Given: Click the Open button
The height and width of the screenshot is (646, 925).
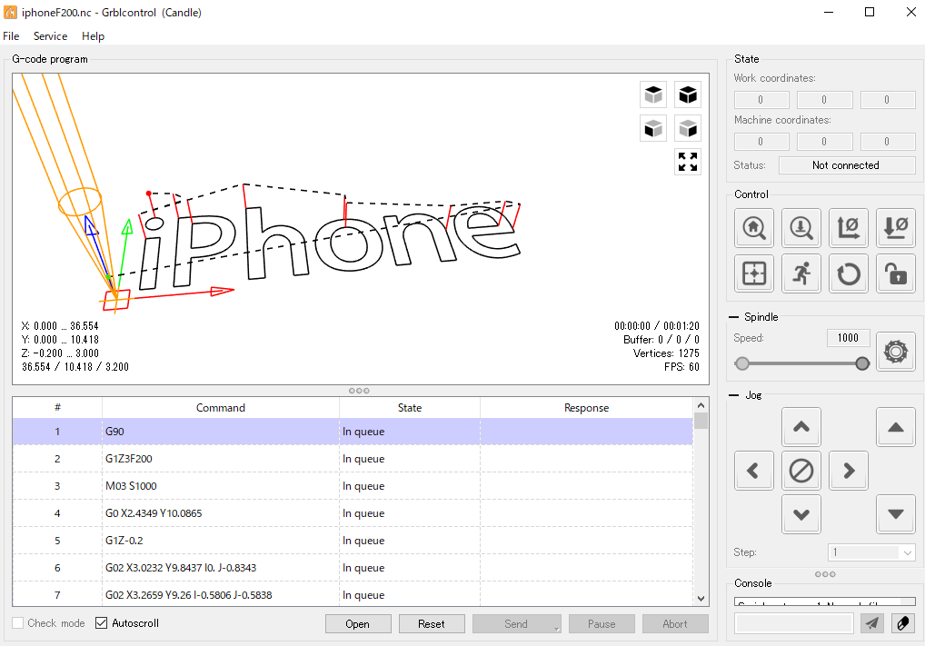Looking at the screenshot, I should (x=358, y=623).
